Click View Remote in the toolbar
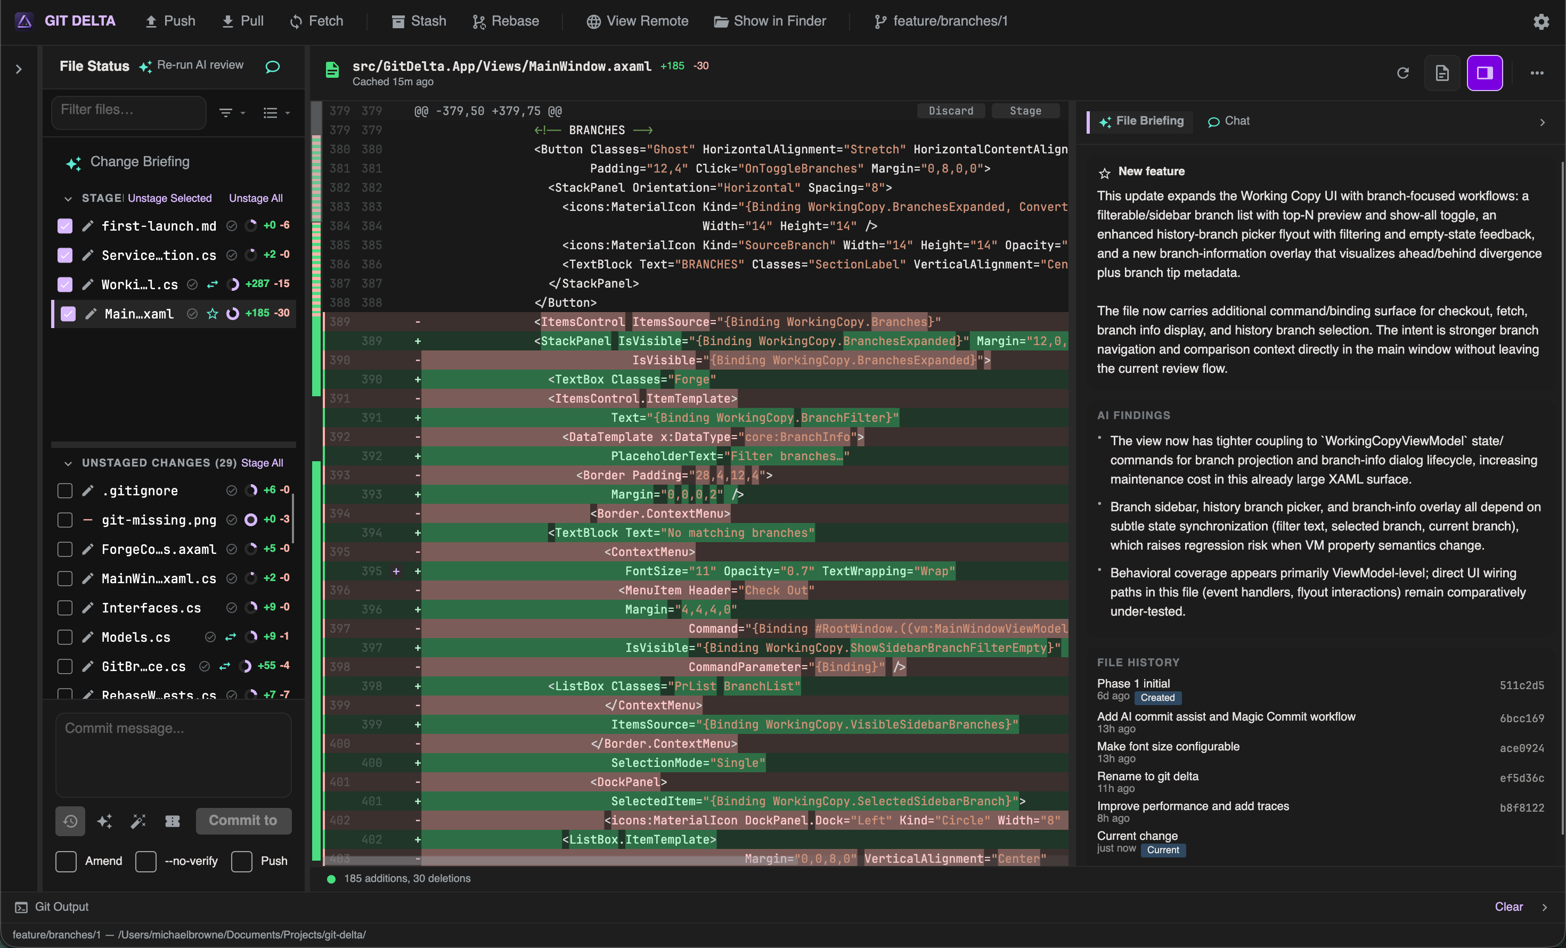This screenshot has height=948, width=1566. (x=638, y=22)
